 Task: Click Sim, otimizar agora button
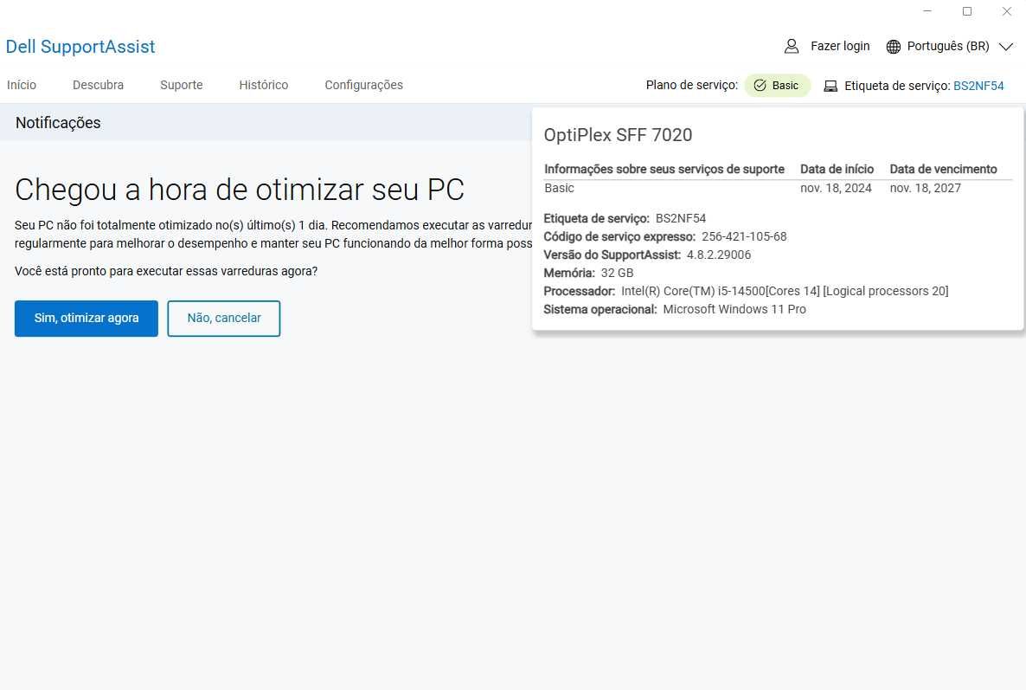(x=87, y=318)
